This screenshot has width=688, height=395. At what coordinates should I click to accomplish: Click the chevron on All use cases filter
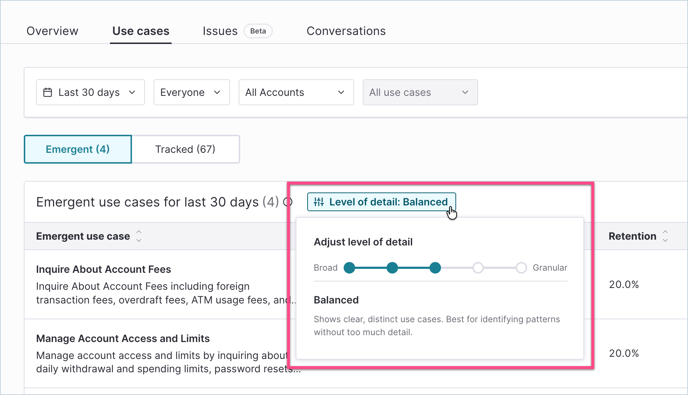coord(465,92)
